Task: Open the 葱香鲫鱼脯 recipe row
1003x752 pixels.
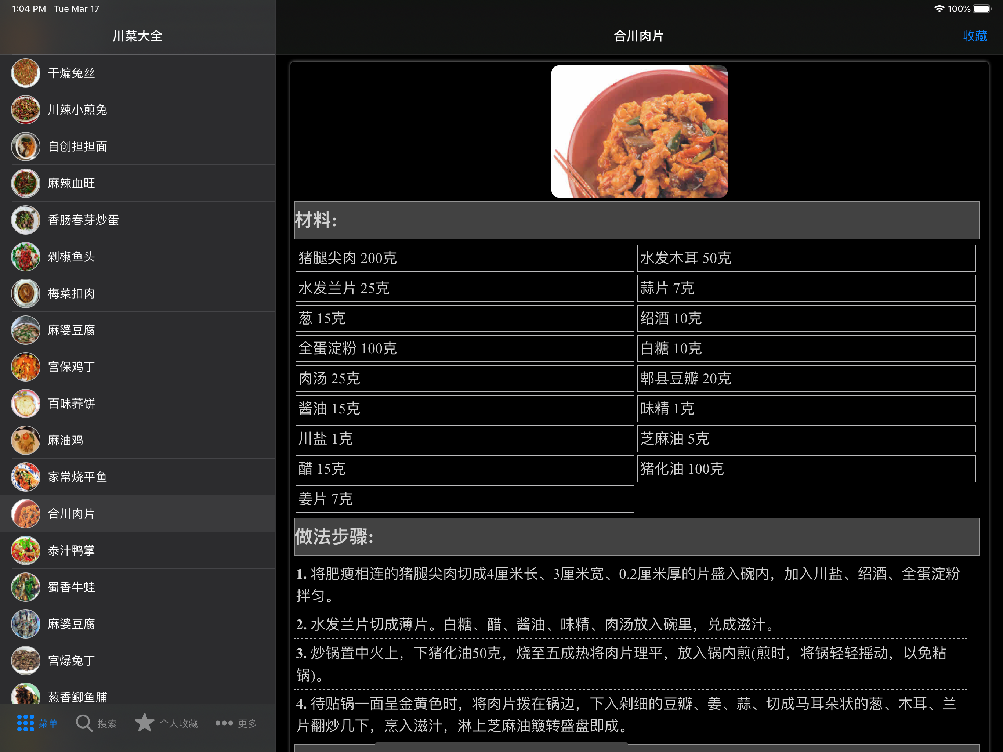Action: pos(138,692)
